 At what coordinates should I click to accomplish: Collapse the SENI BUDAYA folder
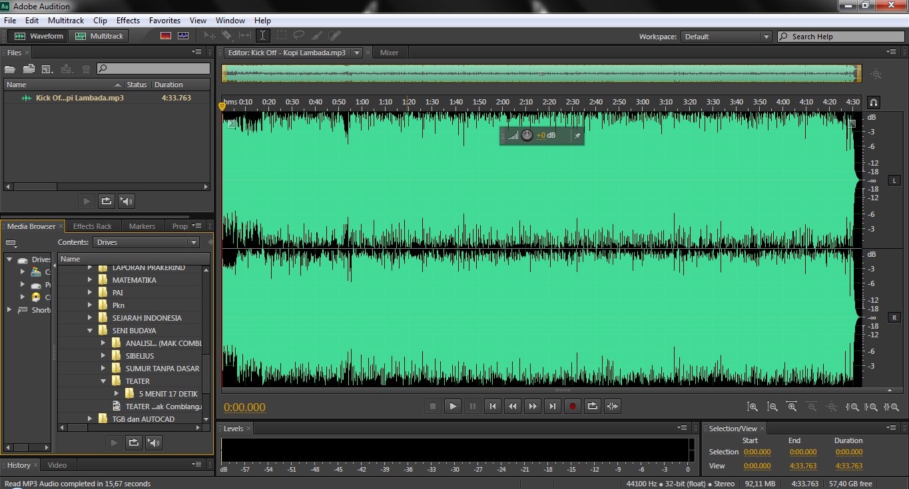pos(90,331)
